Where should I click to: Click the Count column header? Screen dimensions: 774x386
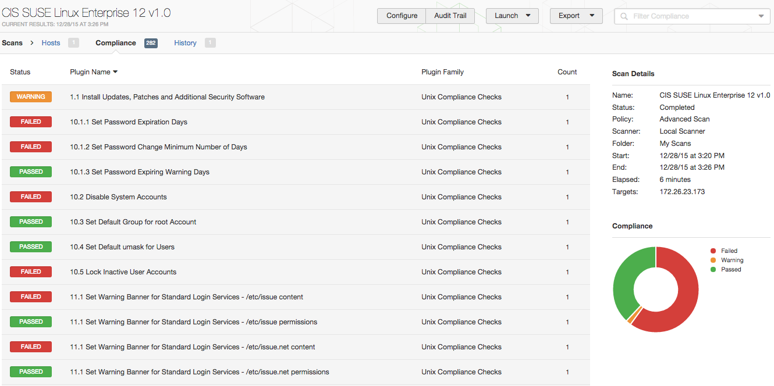tap(567, 72)
